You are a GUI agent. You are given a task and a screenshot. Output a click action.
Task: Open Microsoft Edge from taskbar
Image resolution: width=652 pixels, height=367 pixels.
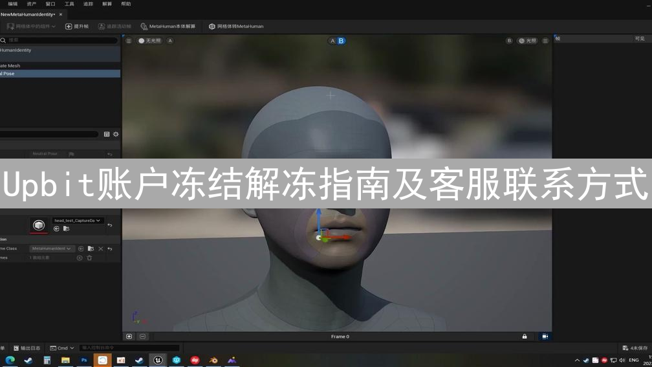[x=10, y=360]
